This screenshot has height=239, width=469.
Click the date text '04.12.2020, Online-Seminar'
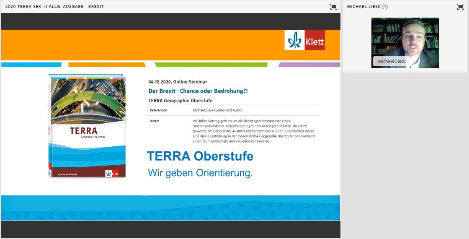(178, 82)
